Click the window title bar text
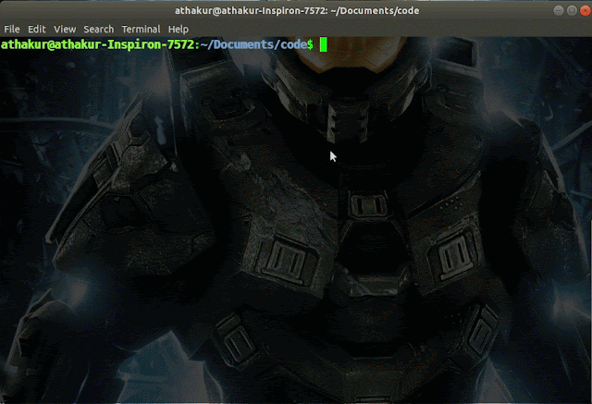This screenshot has height=404, width=592. [x=297, y=10]
